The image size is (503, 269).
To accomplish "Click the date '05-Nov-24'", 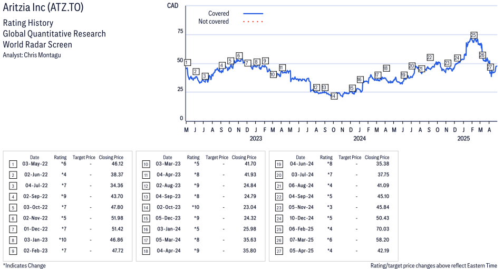I will click(301, 207).
